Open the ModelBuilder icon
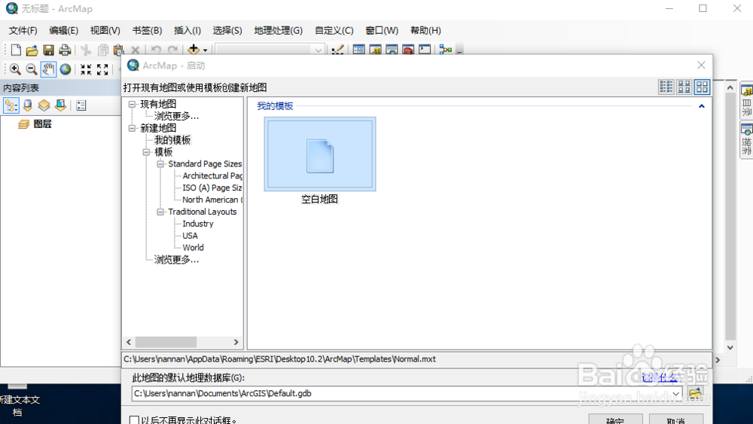 click(x=446, y=50)
